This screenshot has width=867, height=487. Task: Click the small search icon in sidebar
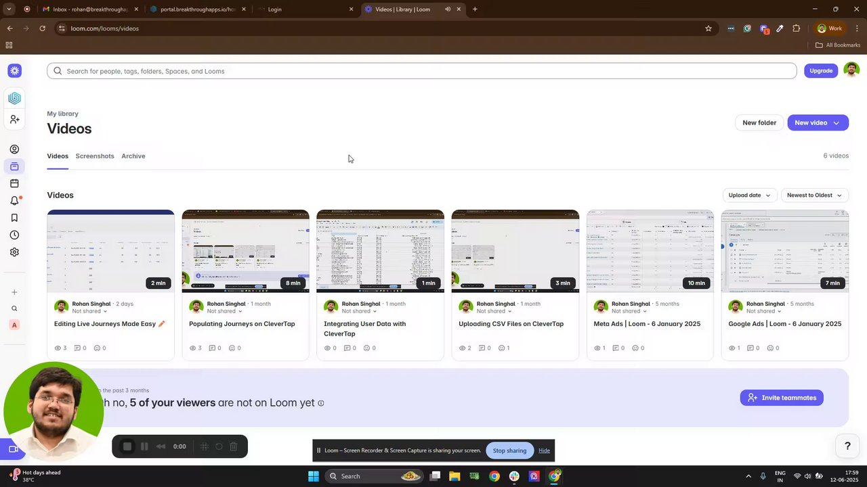pos(14,308)
